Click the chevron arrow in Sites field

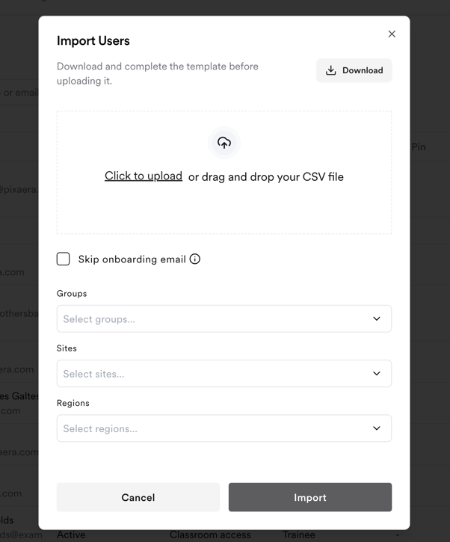[377, 374]
